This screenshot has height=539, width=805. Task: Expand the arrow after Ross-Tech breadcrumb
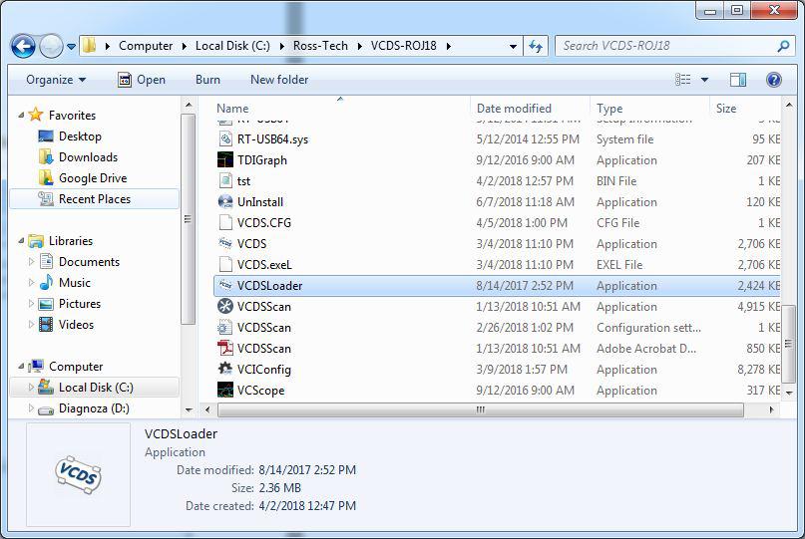tap(359, 46)
